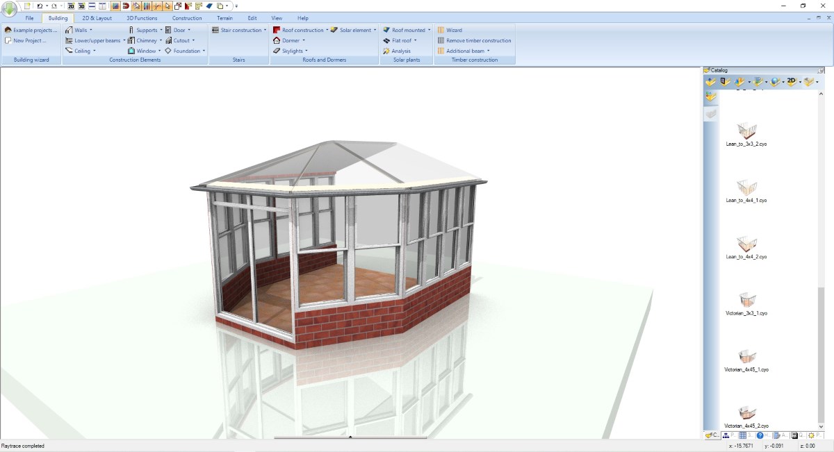Click the Roof mounted solar plant tool
The height and width of the screenshot is (452, 834).
click(x=406, y=30)
